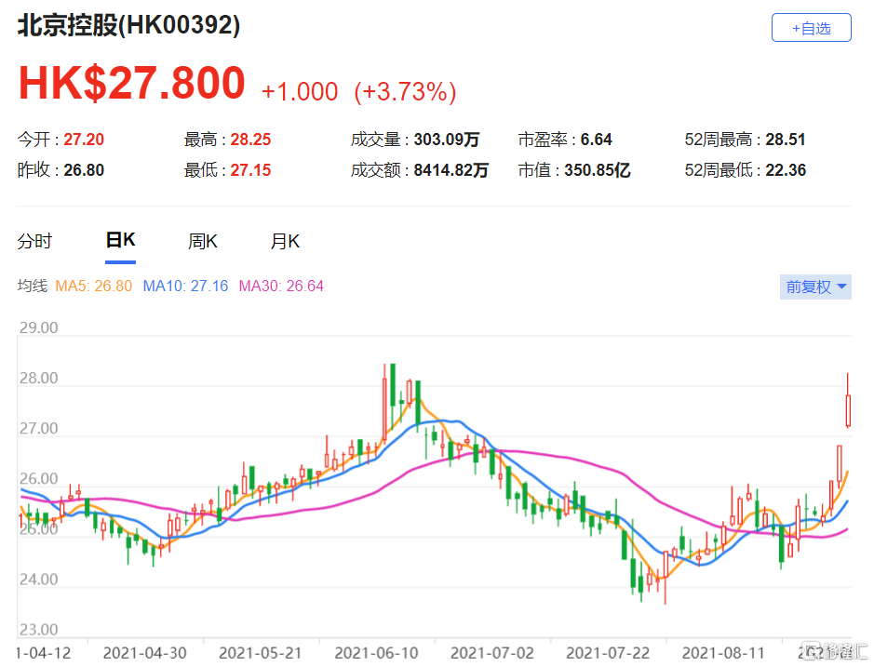
Task: Click the latest red candlestick near 27.80
Action: 848,410
